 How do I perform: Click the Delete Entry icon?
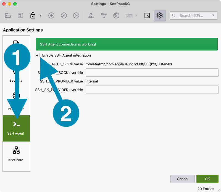[x=76, y=15]
